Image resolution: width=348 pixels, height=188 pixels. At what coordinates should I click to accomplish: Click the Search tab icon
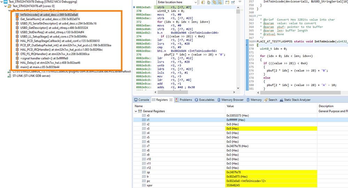[266, 100]
